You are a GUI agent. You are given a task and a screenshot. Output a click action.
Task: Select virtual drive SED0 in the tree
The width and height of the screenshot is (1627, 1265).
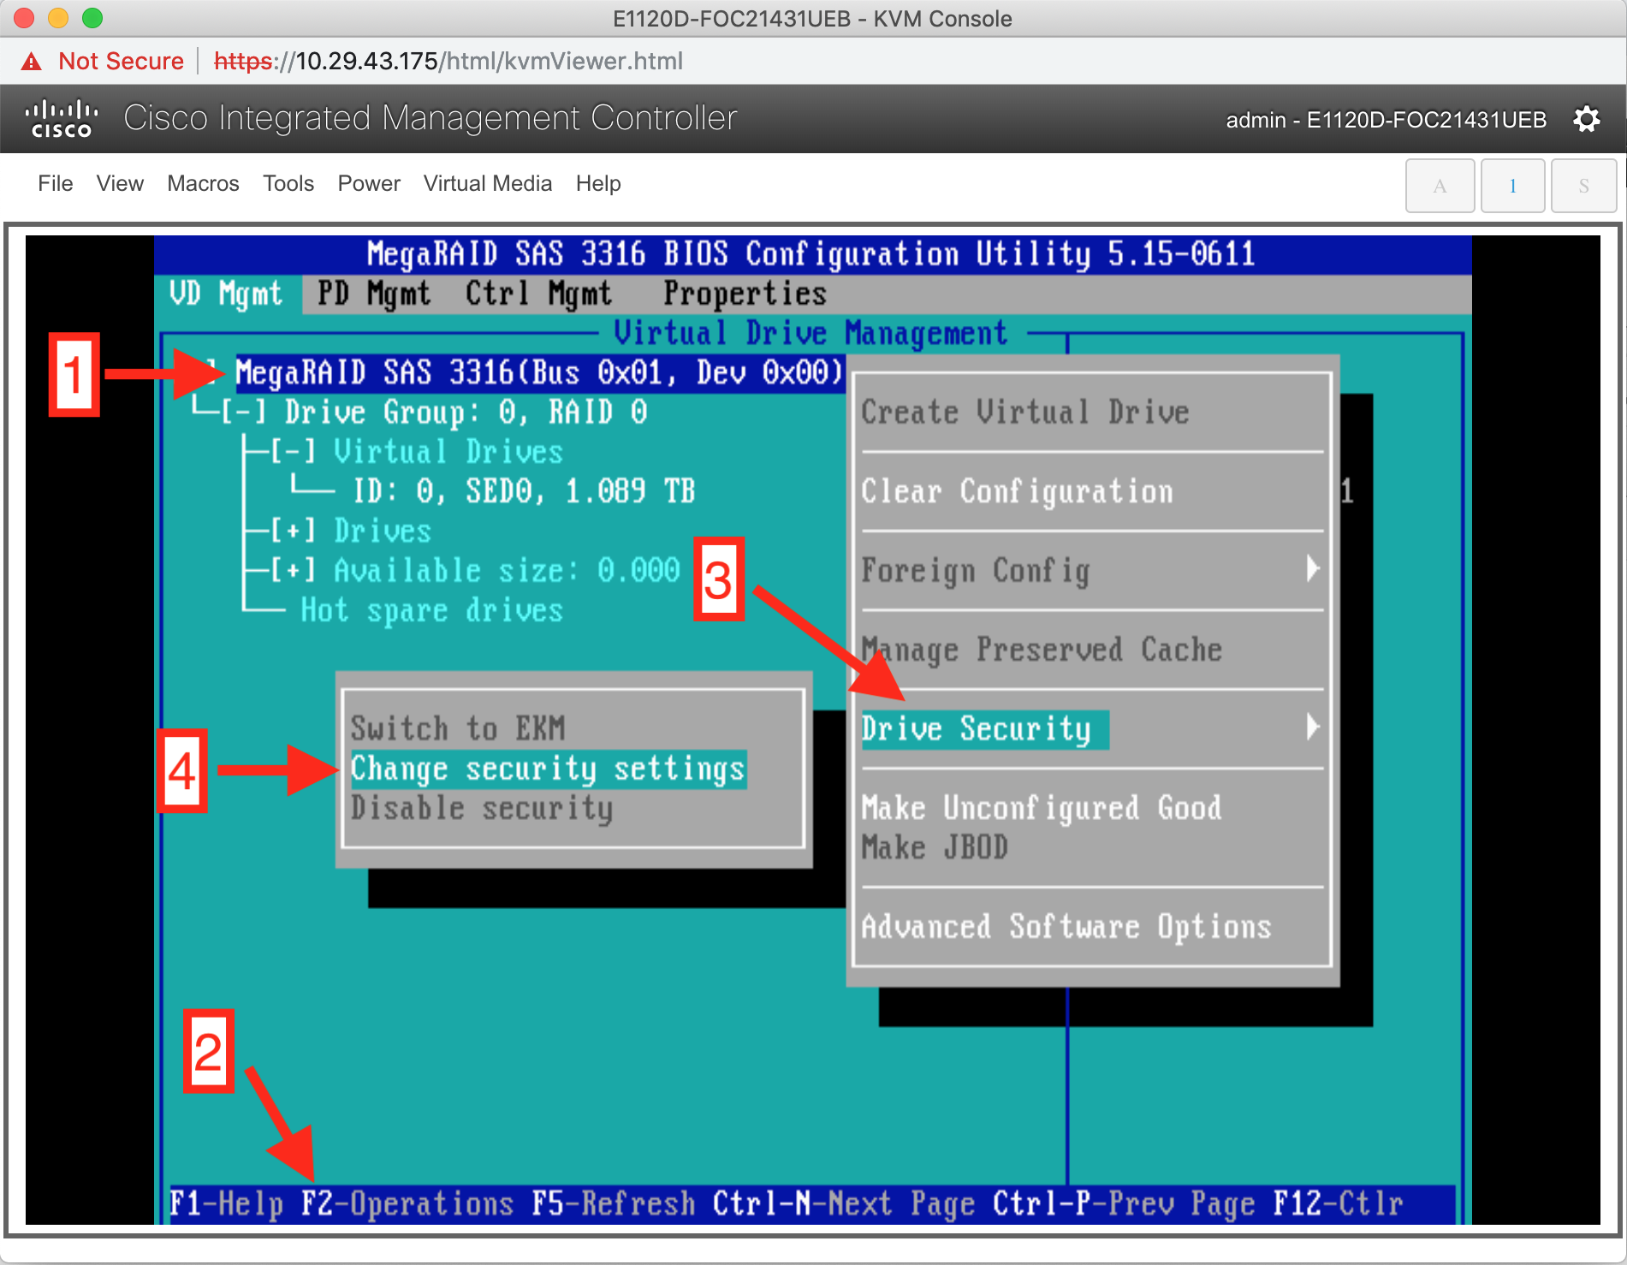525,490
